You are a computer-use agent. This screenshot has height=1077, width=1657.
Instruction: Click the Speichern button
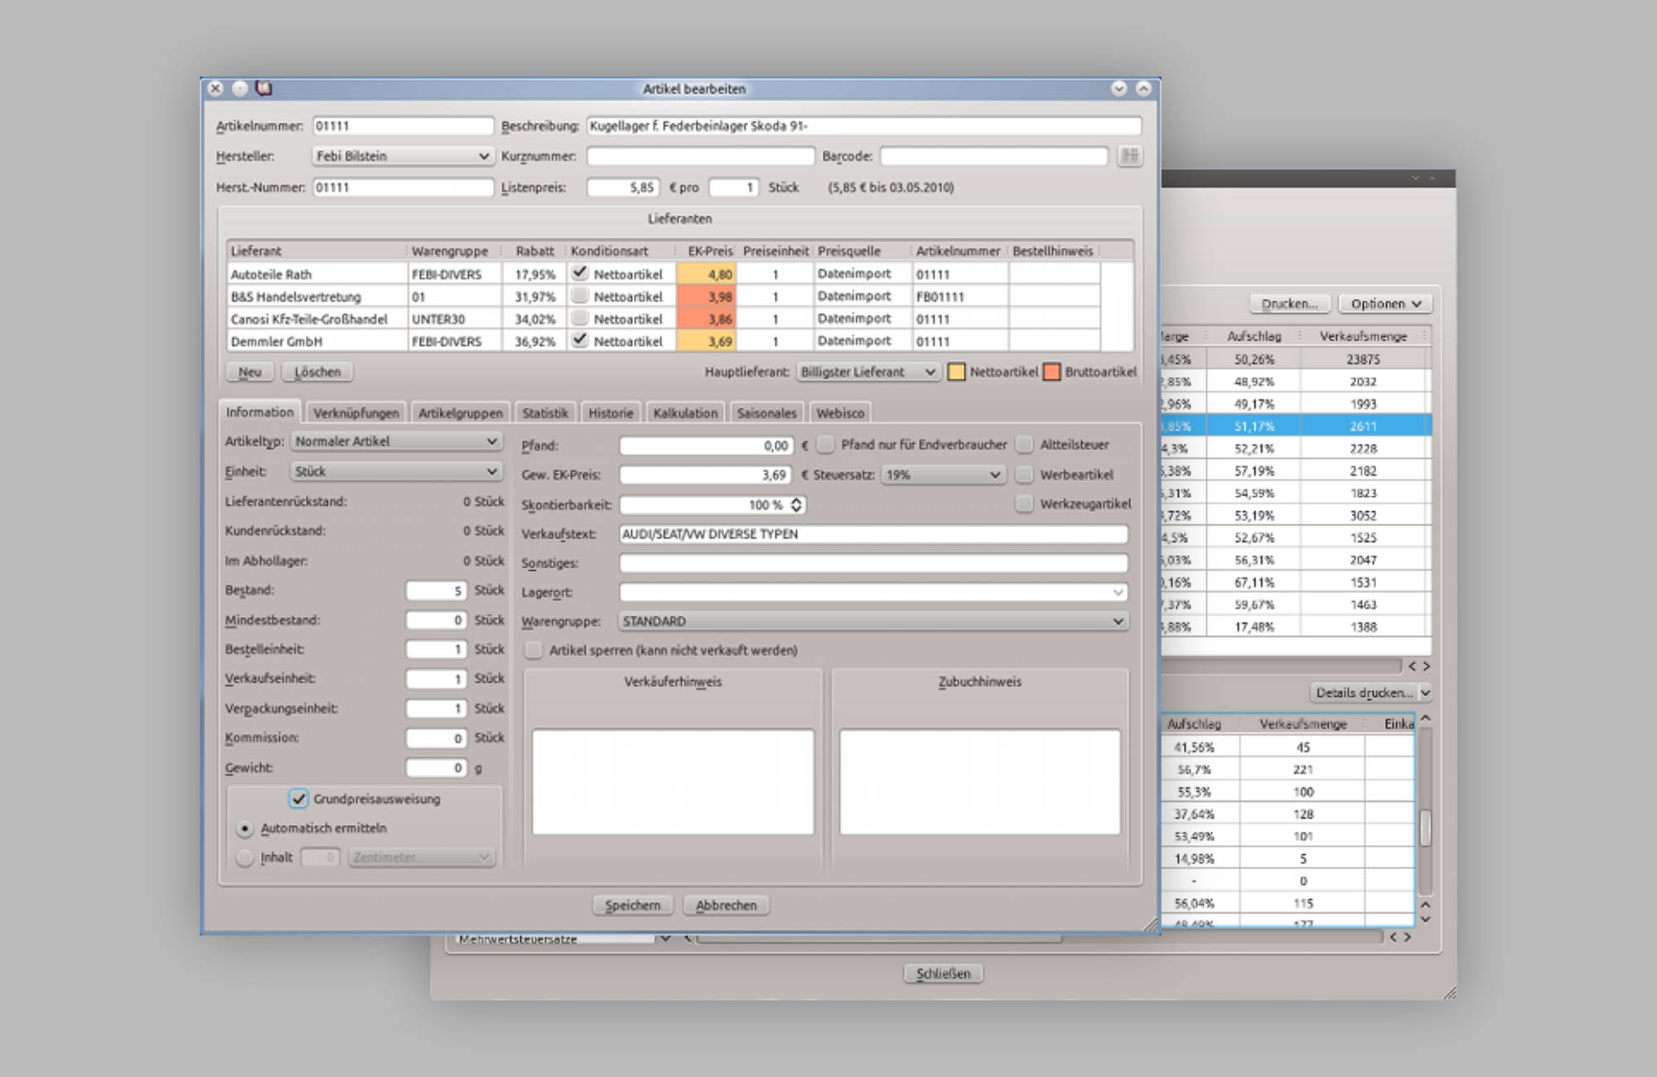tap(632, 905)
